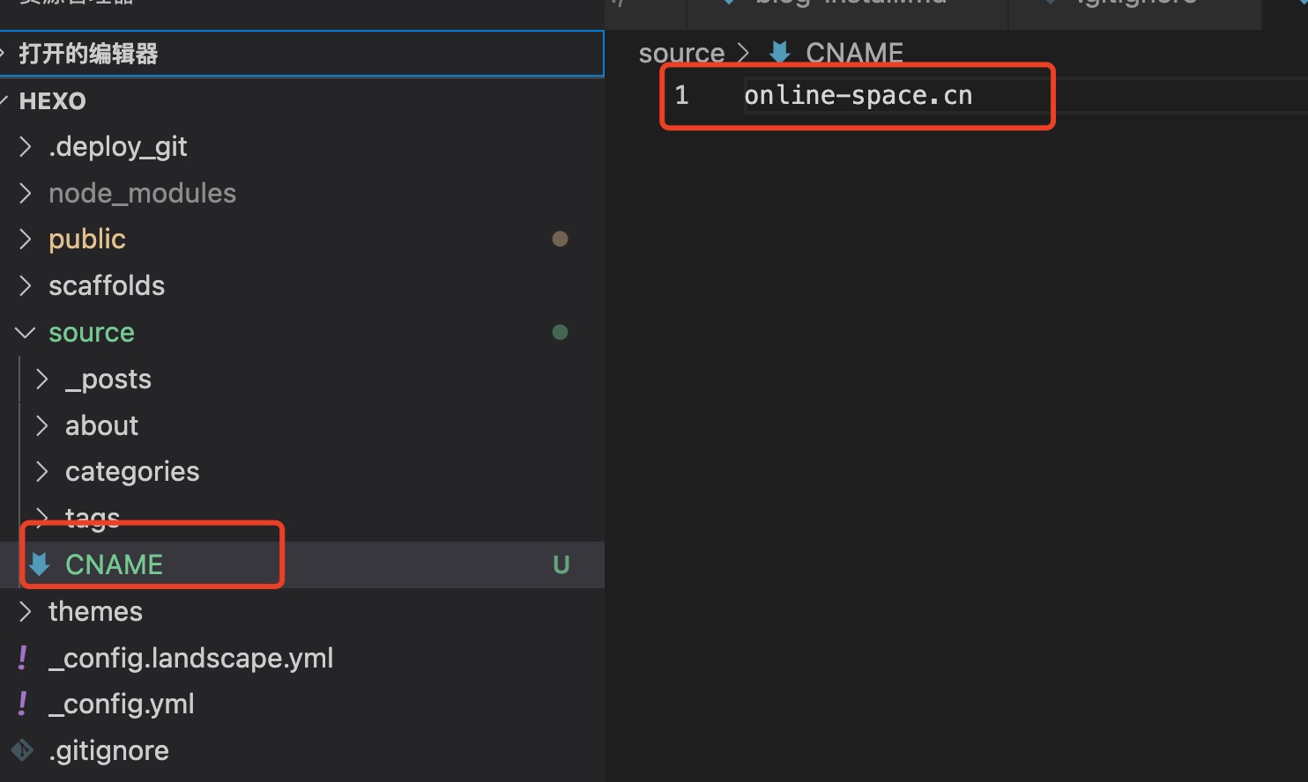The width and height of the screenshot is (1308, 782).
Task: Click the _config.yml exclamation icon
Action: (22, 704)
